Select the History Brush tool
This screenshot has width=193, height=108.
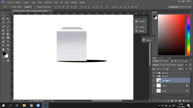[8, 30]
